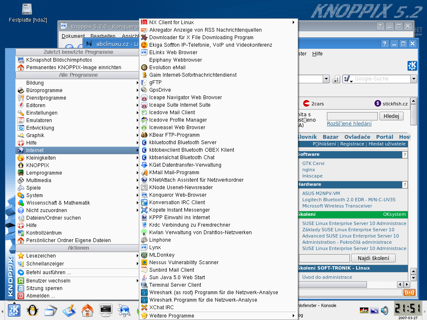Viewport: 427px width, 320px height.
Task: Open the Inkscape software link
Action: pyautogui.click(x=312, y=176)
